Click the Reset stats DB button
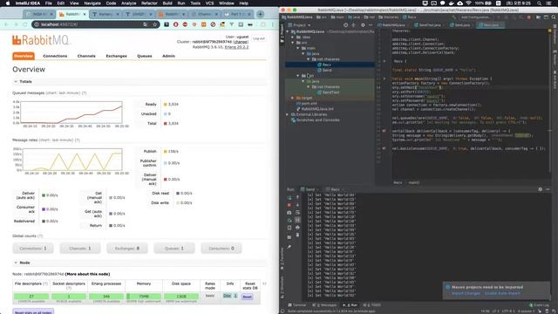Screen dimensions: 558x314 (248, 297)
